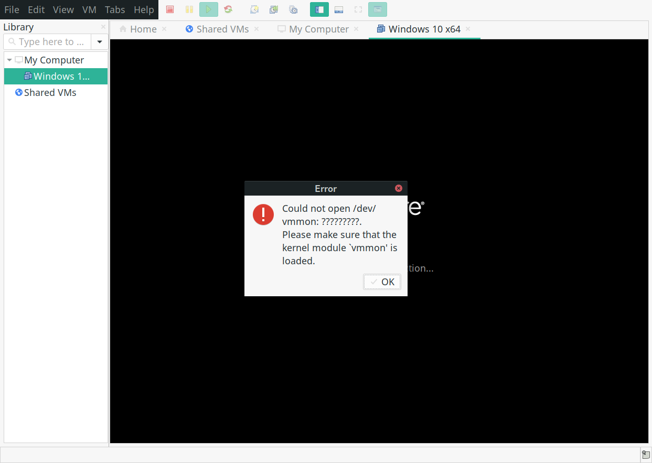Revert the VM to its snapshot
652x463 pixels.
click(273, 9)
